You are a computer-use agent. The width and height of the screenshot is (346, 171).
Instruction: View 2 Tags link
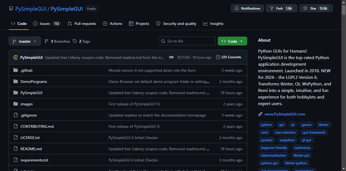pos(81,41)
